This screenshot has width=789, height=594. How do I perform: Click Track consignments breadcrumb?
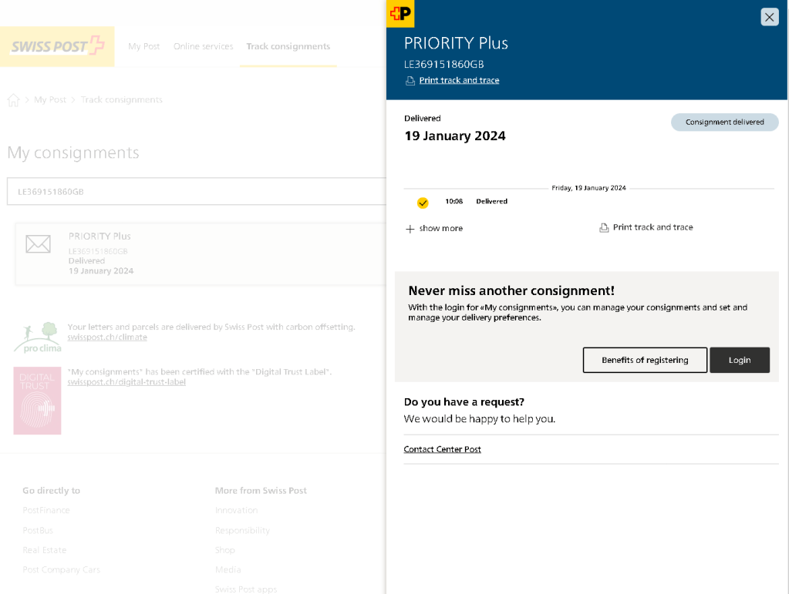click(x=122, y=99)
